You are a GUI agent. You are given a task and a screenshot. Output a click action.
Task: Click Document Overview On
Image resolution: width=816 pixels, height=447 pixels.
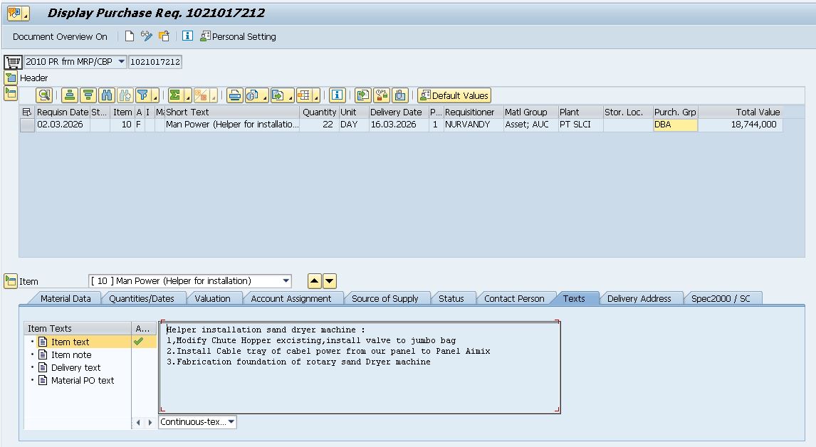point(60,36)
